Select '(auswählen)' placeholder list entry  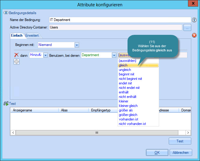click(x=138, y=61)
